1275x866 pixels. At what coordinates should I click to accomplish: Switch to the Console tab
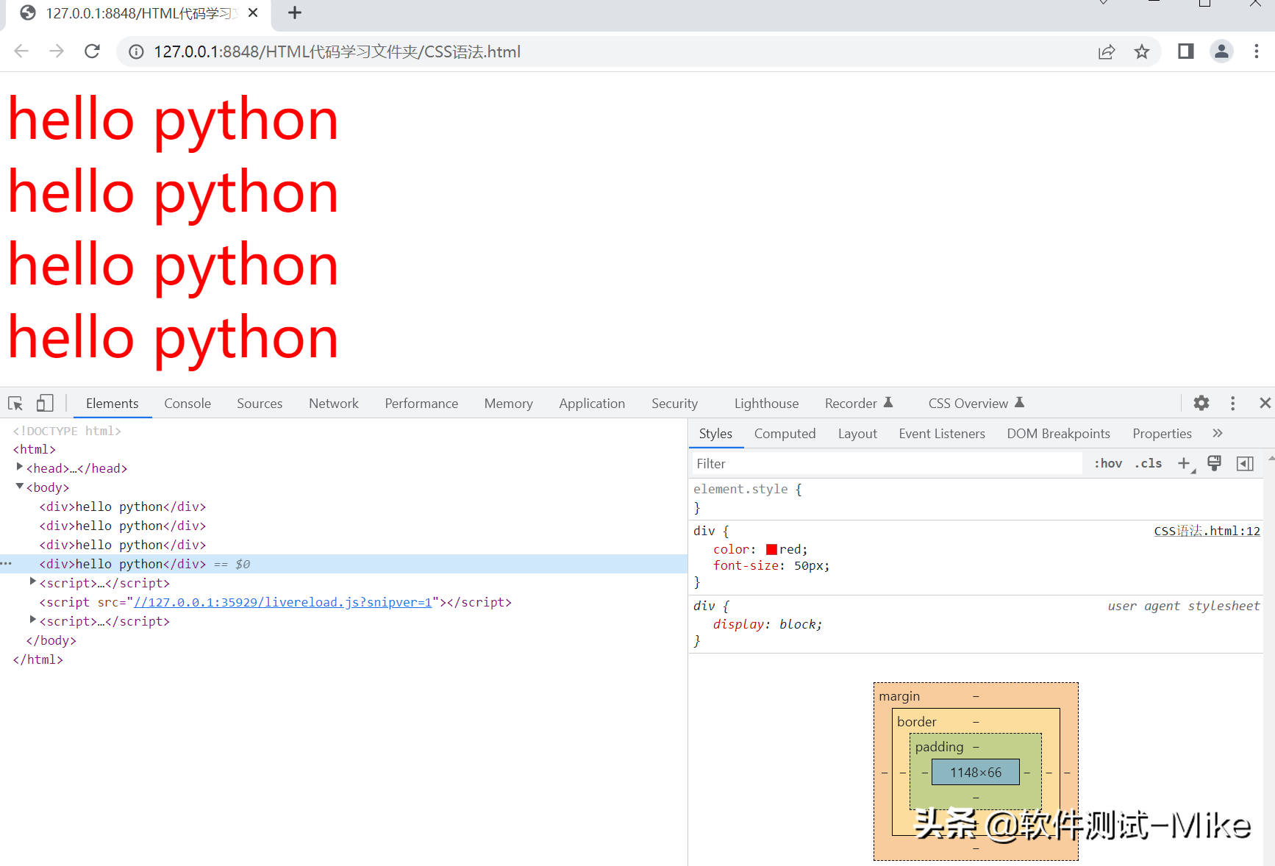(x=187, y=404)
